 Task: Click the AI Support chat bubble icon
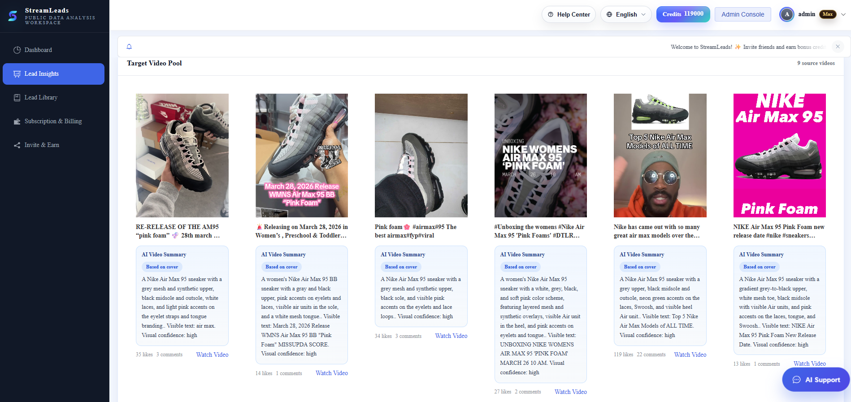click(x=796, y=380)
